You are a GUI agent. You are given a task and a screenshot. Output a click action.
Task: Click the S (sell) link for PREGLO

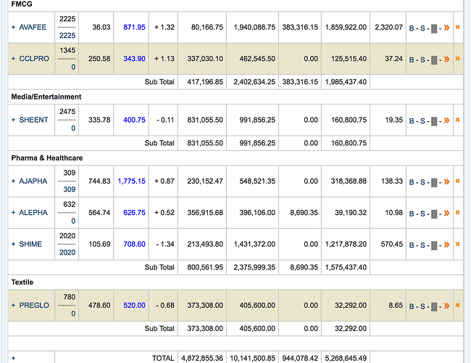tap(422, 306)
